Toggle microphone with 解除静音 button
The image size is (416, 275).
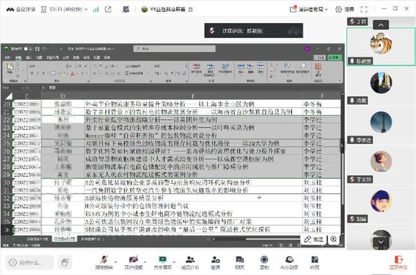click(x=105, y=261)
